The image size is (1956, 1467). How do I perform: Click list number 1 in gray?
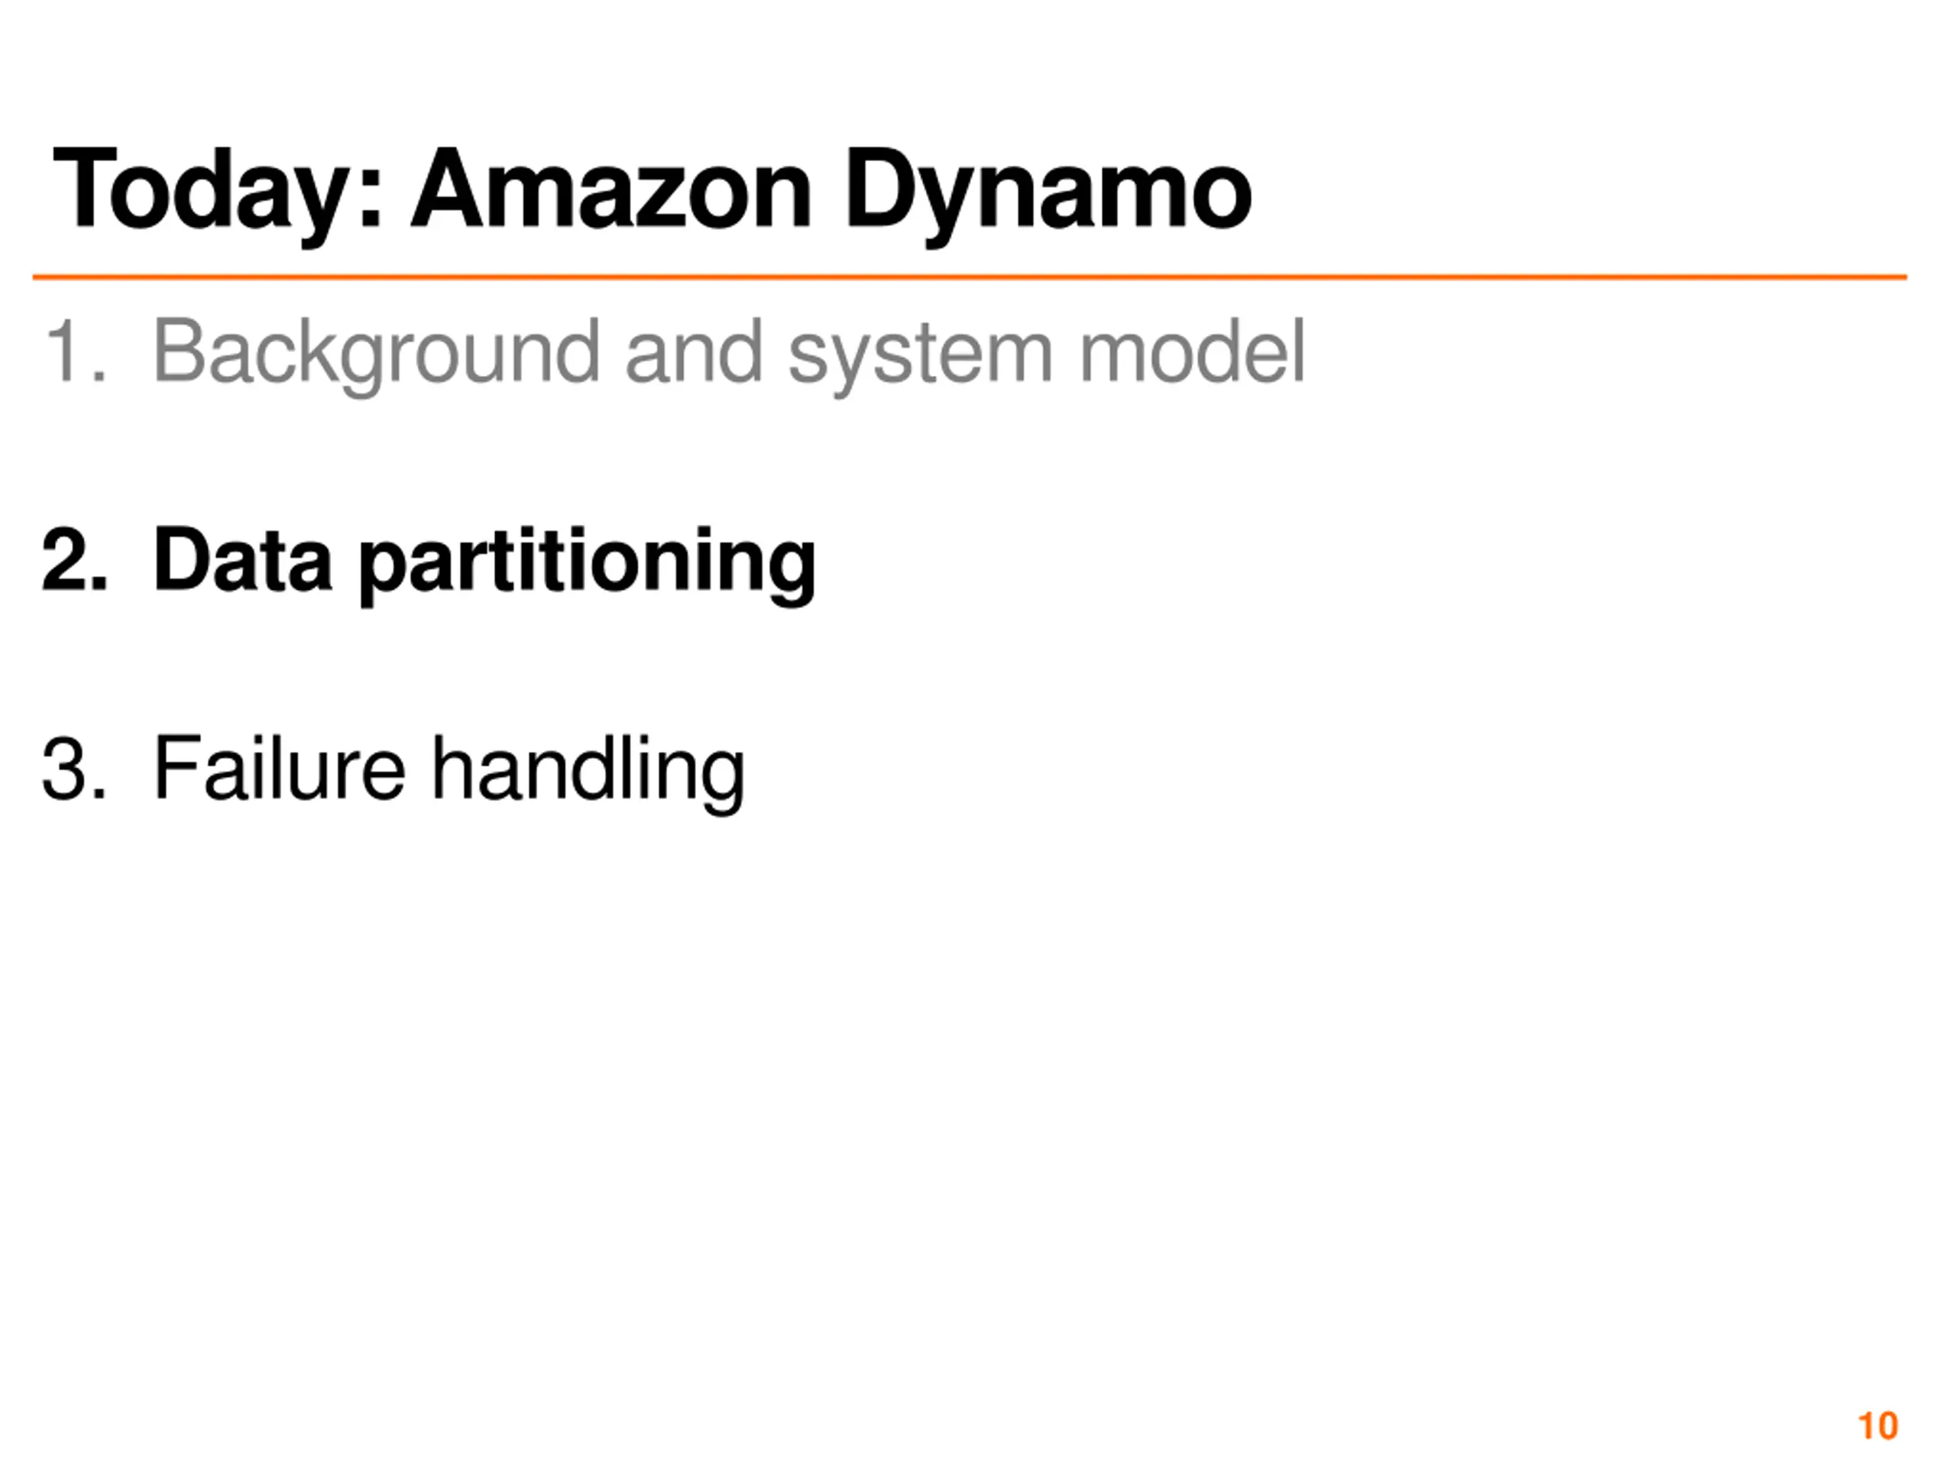[x=62, y=352]
